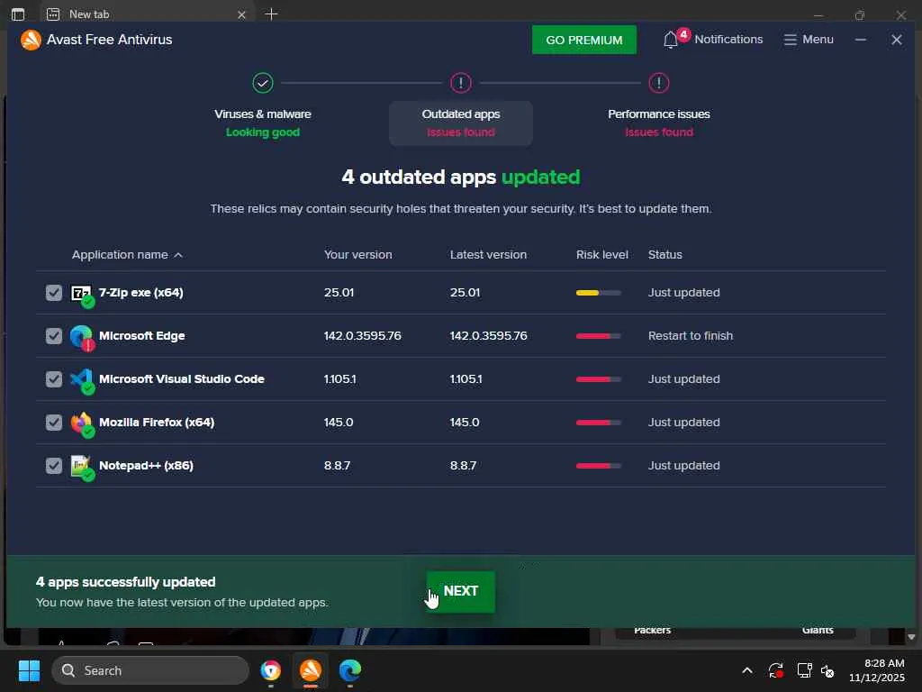Open the Notifications bell icon
Image resolution: width=922 pixels, height=692 pixels.
click(x=670, y=40)
